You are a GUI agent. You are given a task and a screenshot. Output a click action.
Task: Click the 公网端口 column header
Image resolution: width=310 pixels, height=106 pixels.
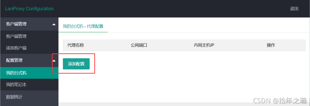[x=139, y=45]
